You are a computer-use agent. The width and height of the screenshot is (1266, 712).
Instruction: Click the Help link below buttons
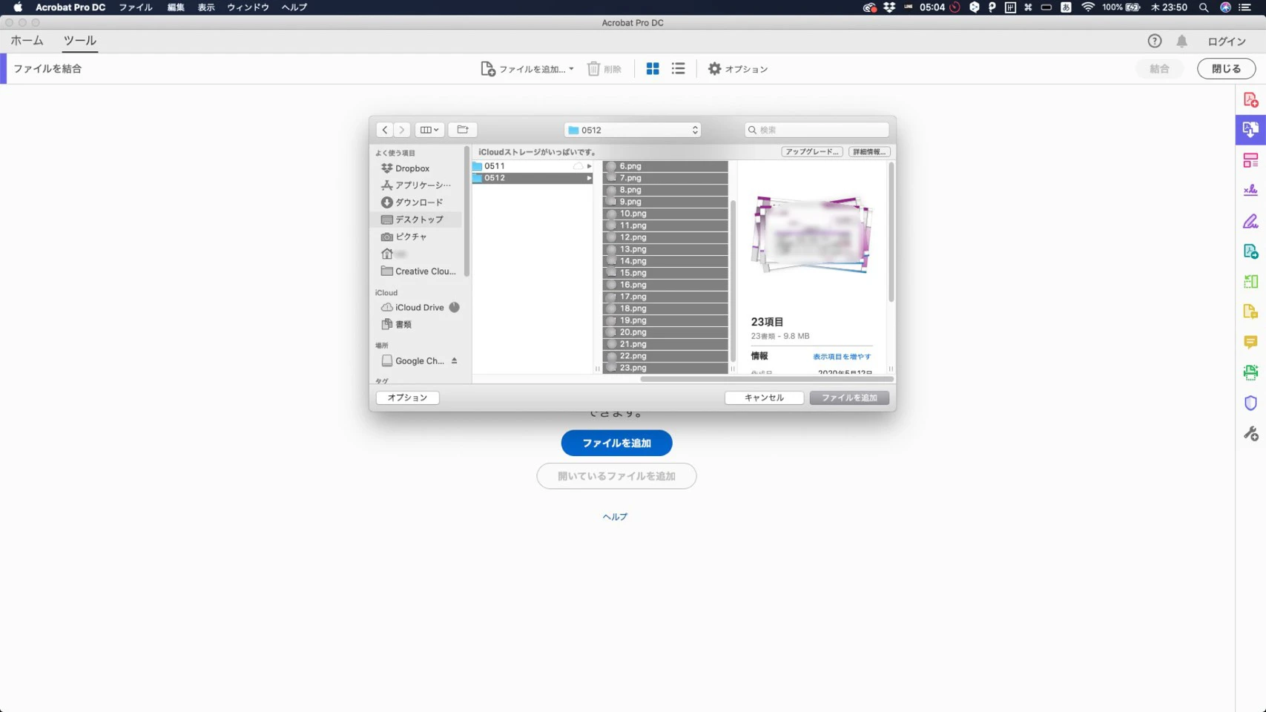click(615, 517)
